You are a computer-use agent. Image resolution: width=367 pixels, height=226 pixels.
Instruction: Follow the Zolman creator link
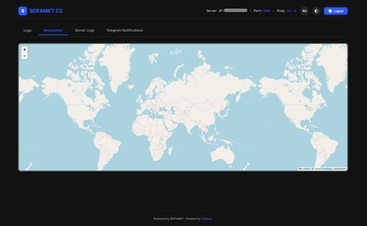pos(207,219)
